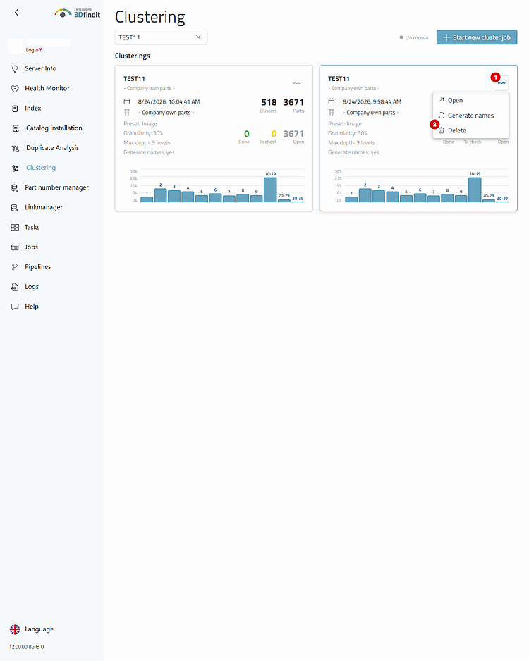Open Tasks page
Image resolution: width=529 pixels, height=661 pixels.
(32, 227)
